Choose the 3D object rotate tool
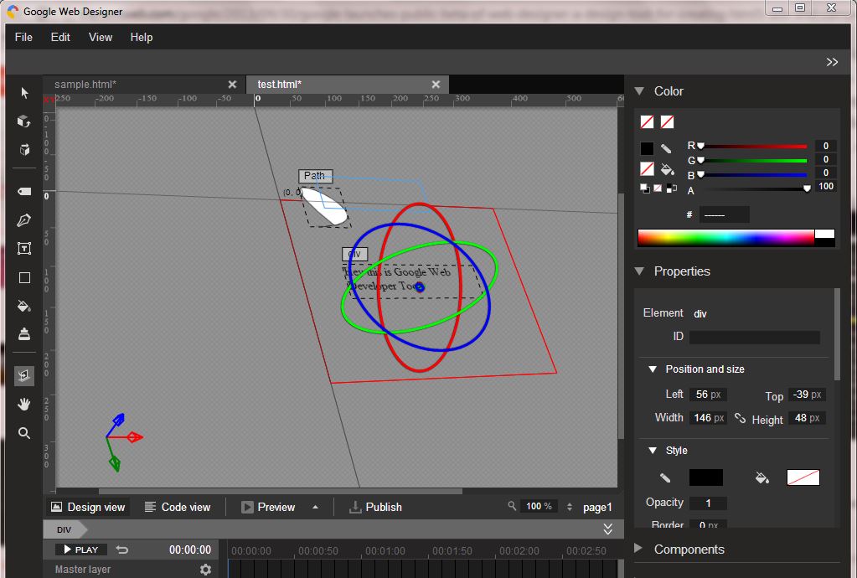The width and height of the screenshot is (857, 578). click(24, 121)
